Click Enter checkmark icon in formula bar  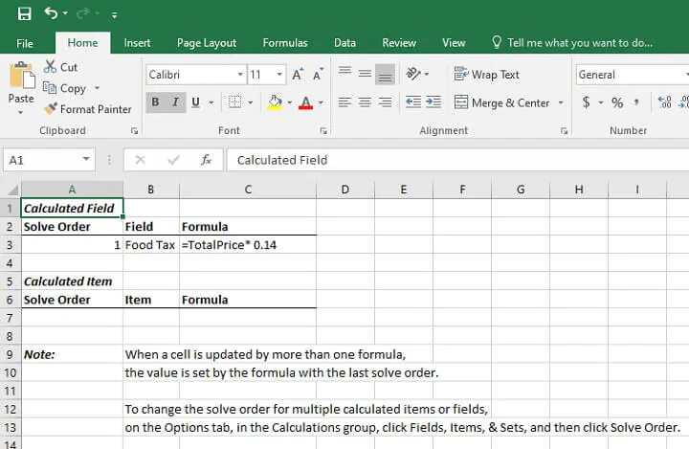click(173, 160)
